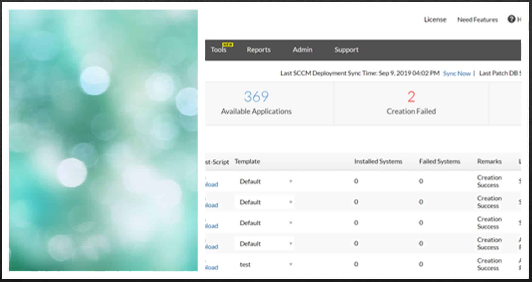Click Sync Now for SCCM deployment
This screenshot has height=282, width=532.
tap(457, 73)
